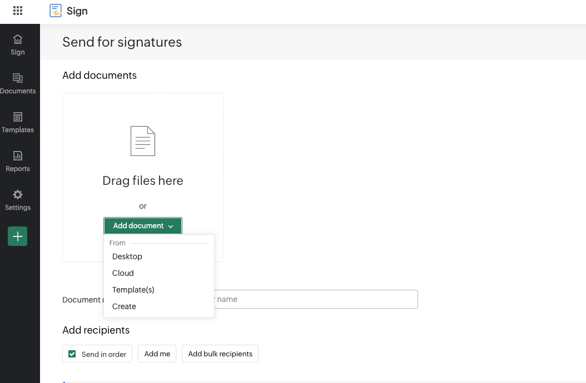
Task: Open the Settings gear icon
Action: (18, 195)
